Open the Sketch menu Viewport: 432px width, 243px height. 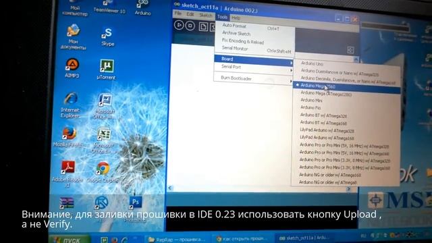pyautogui.click(x=206, y=16)
